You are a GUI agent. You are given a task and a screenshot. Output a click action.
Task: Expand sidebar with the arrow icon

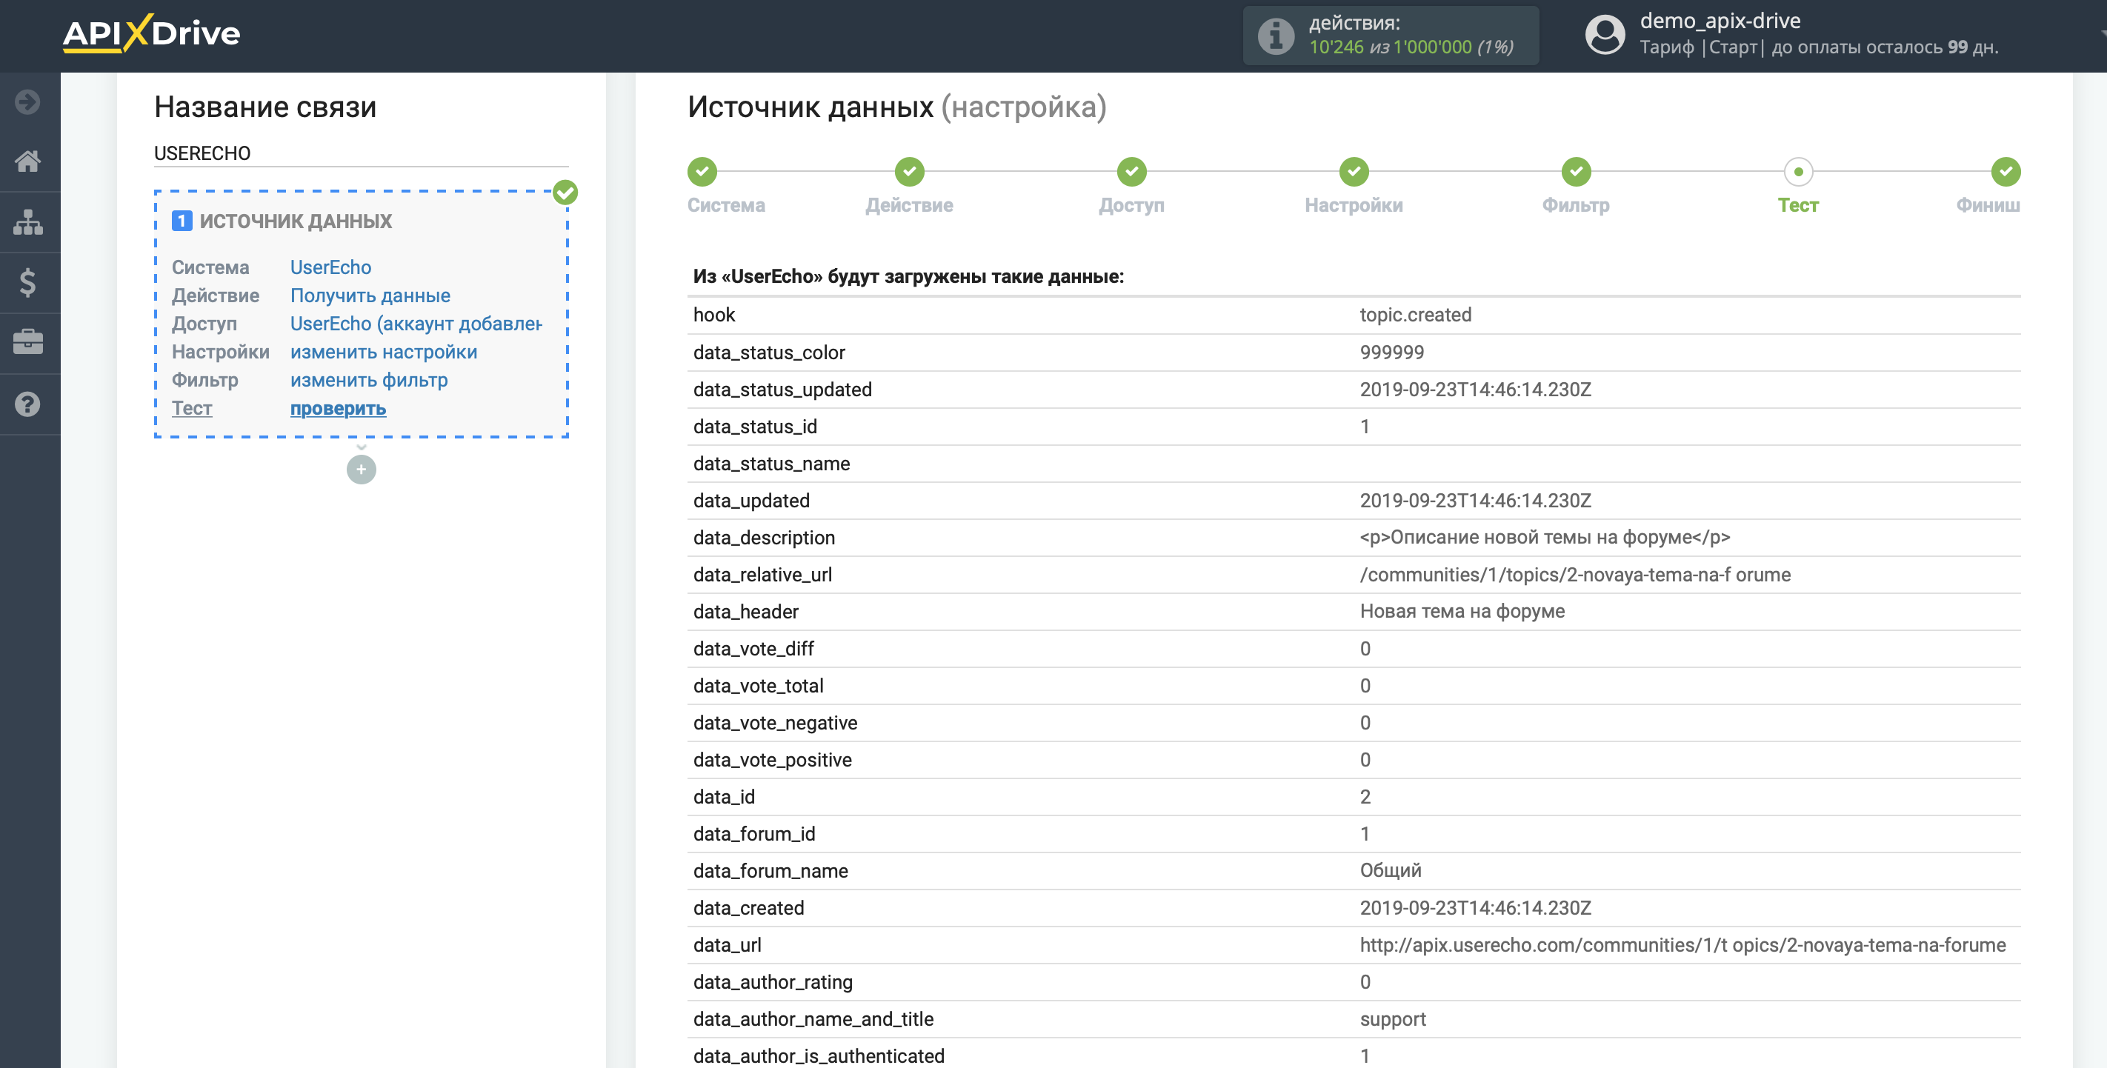28,102
